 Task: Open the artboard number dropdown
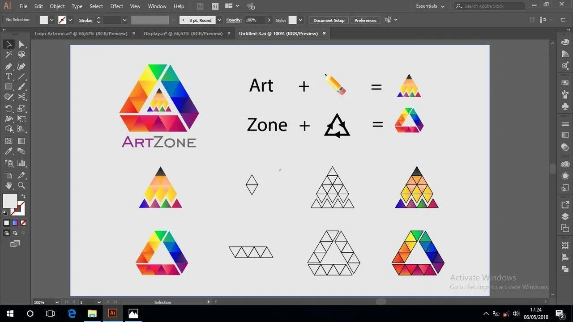99,302
